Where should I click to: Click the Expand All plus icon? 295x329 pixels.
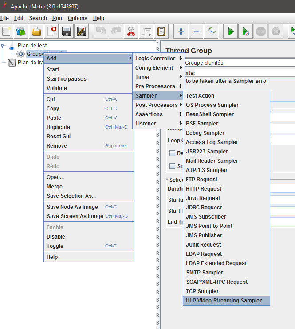pos(181,31)
